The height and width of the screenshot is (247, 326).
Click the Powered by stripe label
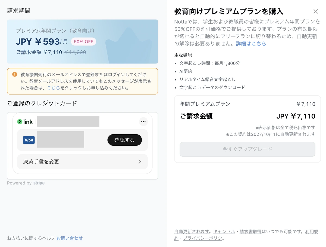click(x=26, y=183)
